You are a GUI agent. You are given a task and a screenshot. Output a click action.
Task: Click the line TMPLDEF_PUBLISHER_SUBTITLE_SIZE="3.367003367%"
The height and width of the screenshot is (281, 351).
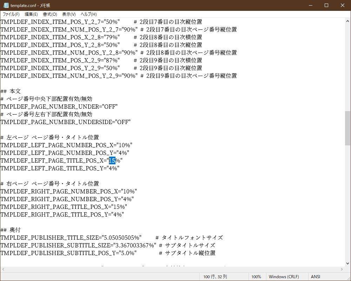tap(78, 245)
